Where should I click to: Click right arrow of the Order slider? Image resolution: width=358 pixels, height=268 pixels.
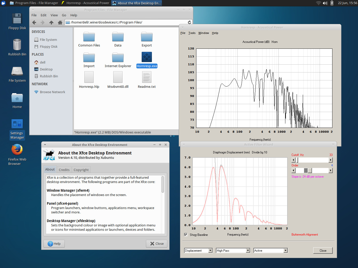(331, 170)
